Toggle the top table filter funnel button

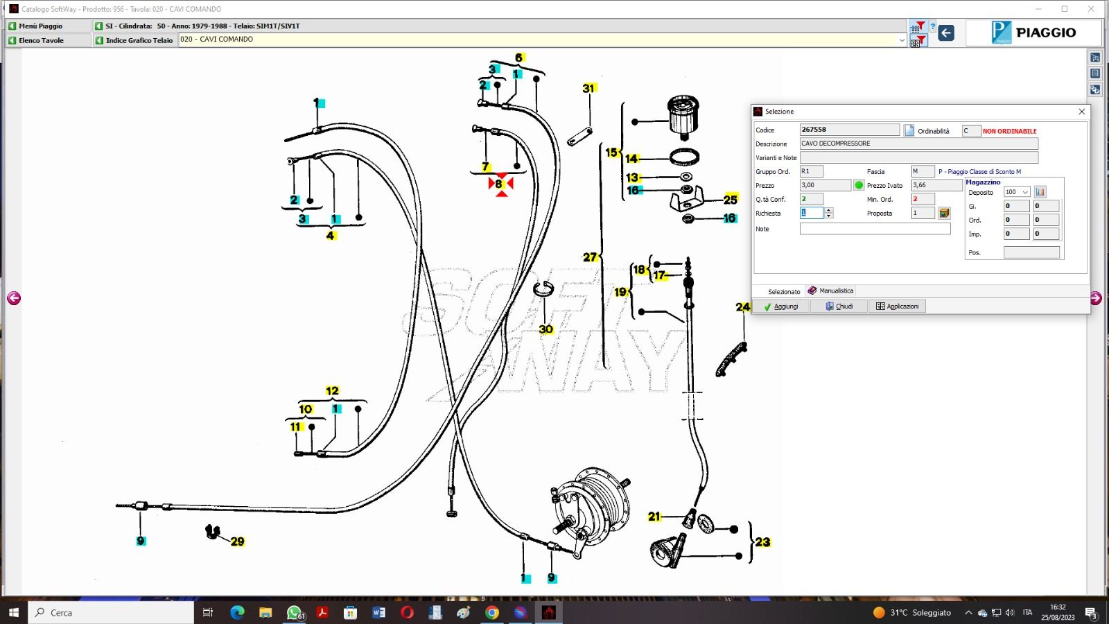coord(918,27)
